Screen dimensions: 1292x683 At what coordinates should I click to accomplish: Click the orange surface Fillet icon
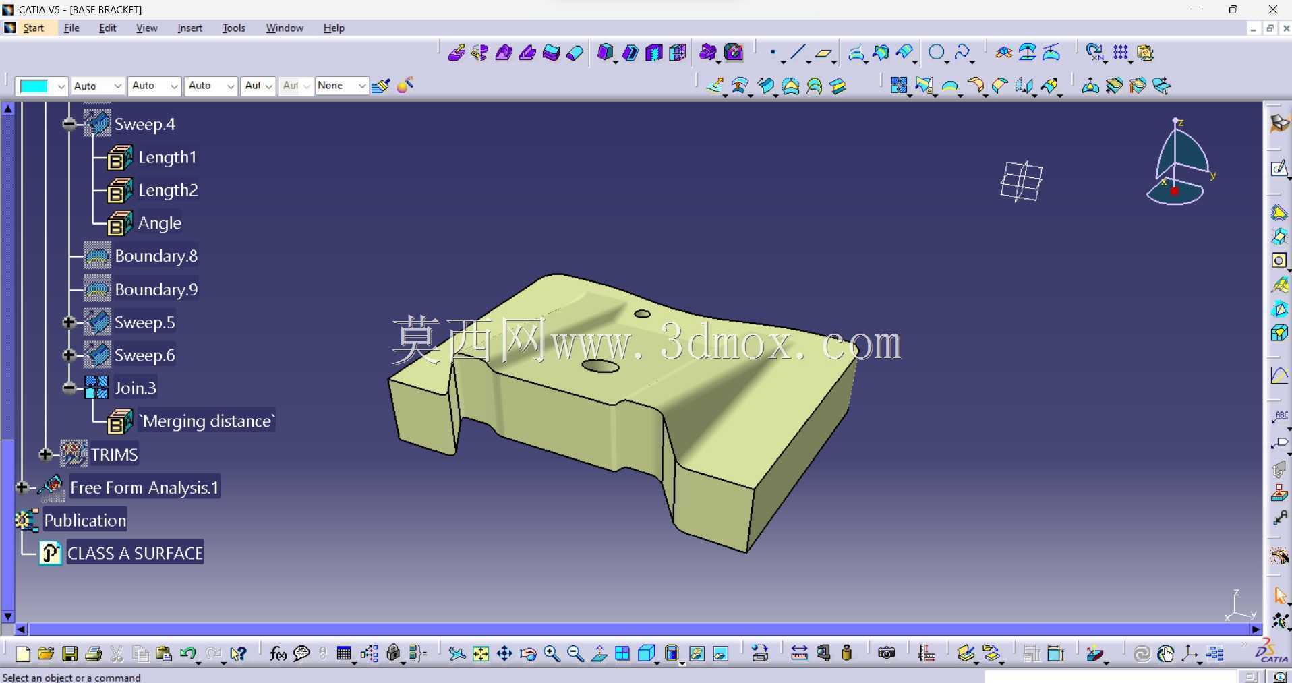coord(976,86)
